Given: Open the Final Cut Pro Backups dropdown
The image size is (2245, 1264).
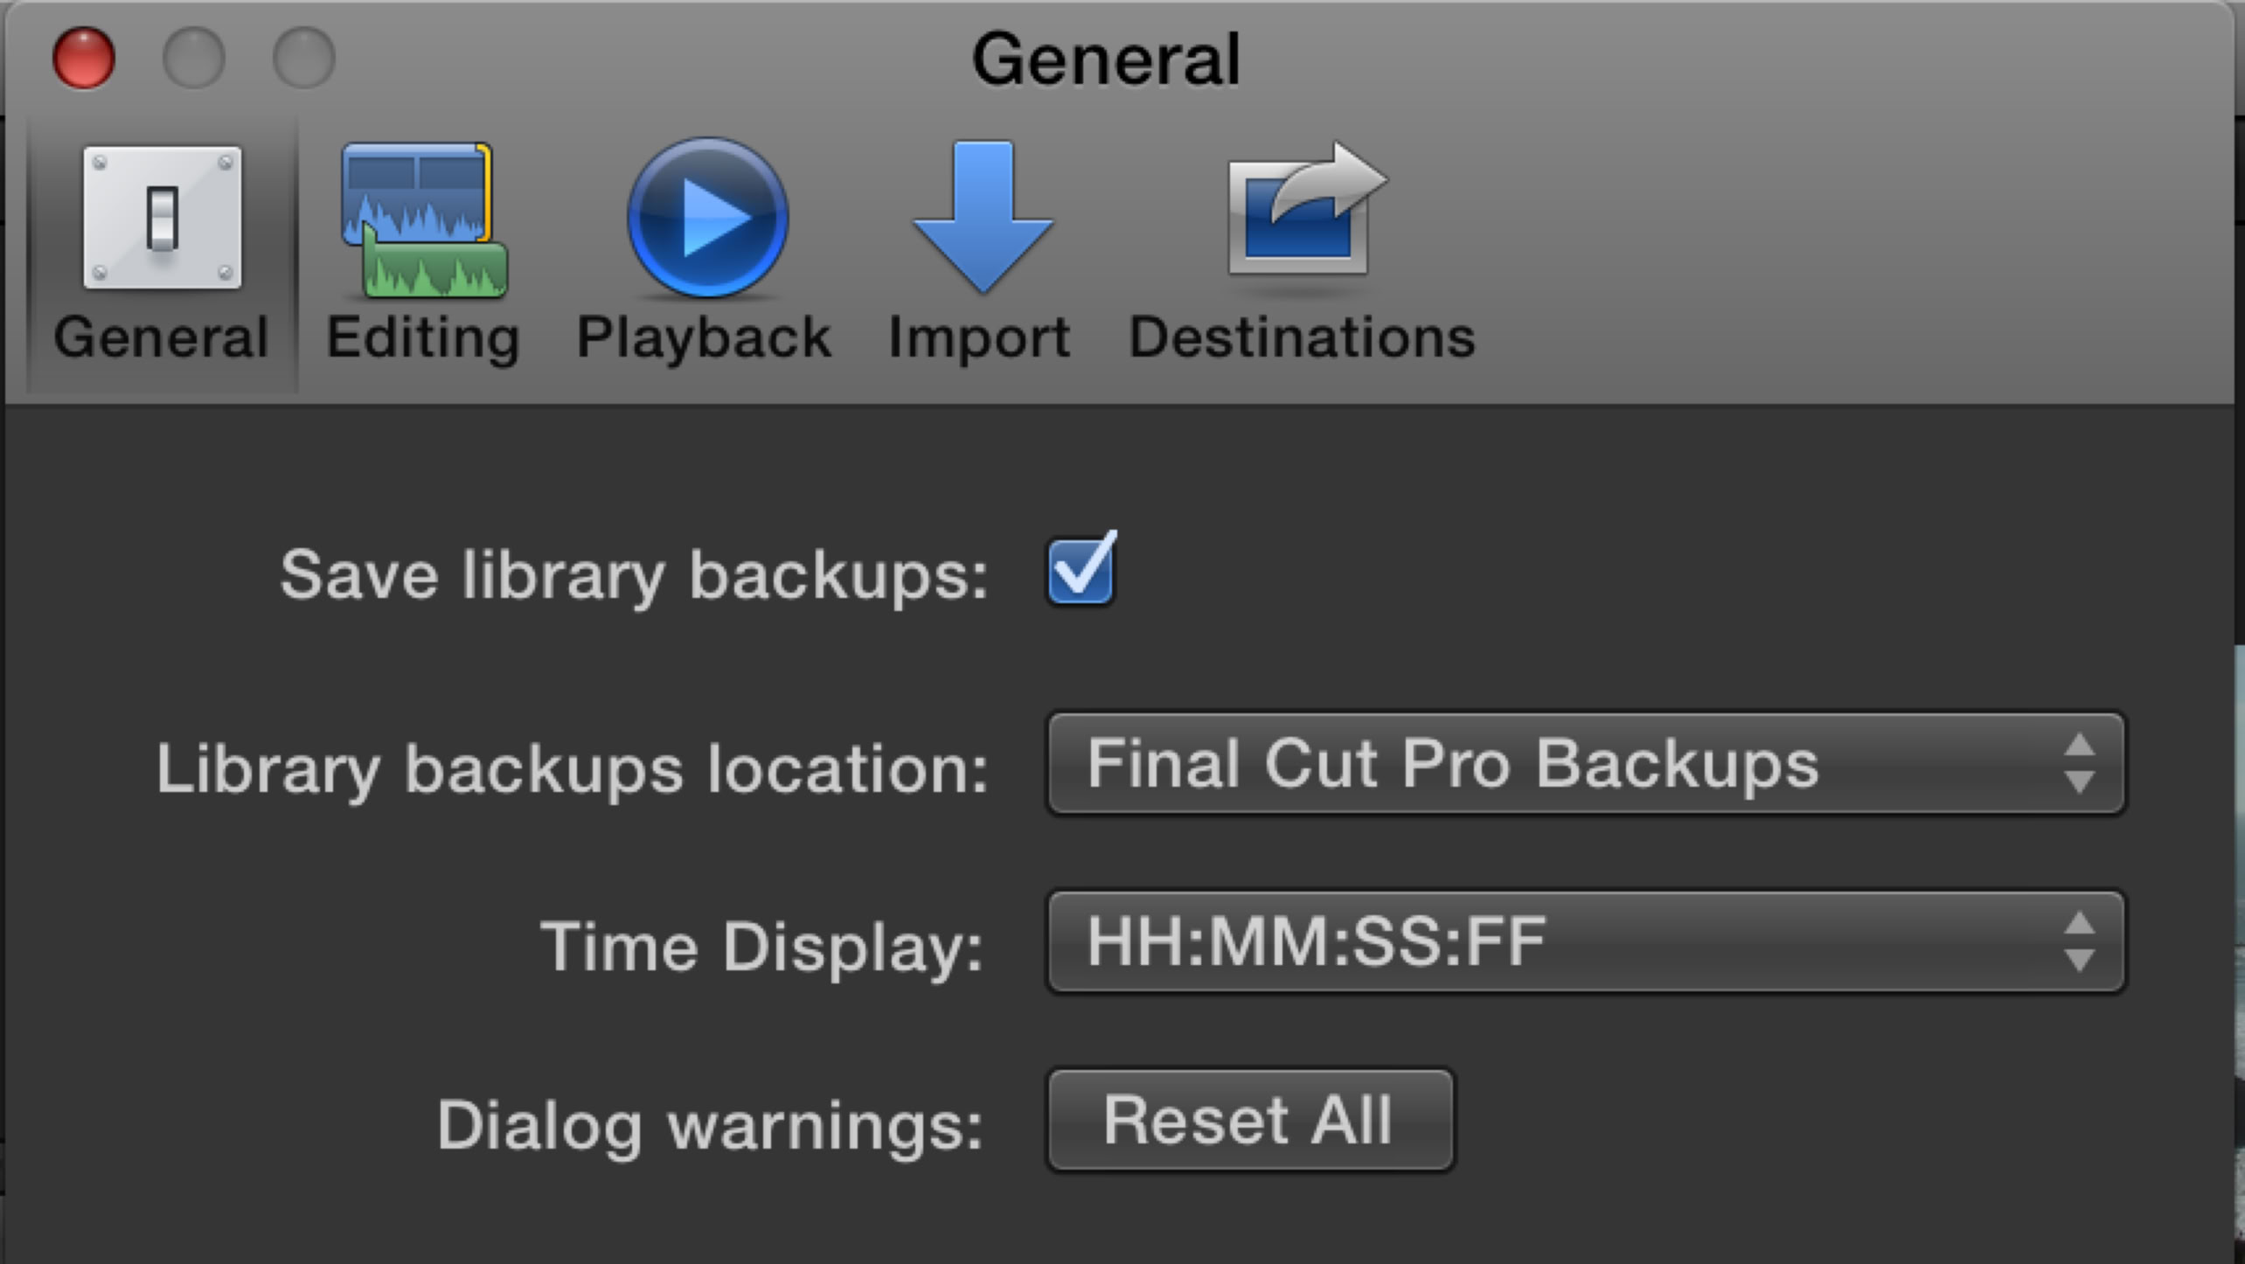Looking at the screenshot, I should tap(1556, 764).
